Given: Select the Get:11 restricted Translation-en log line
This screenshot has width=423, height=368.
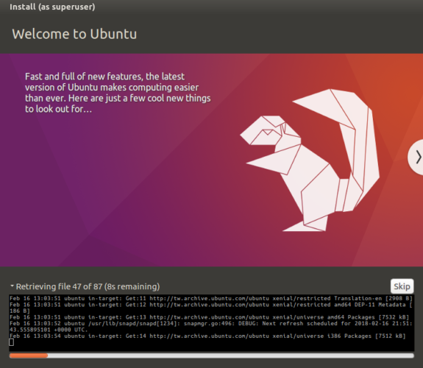Looking at the screenshot, I should click(210, 298).
